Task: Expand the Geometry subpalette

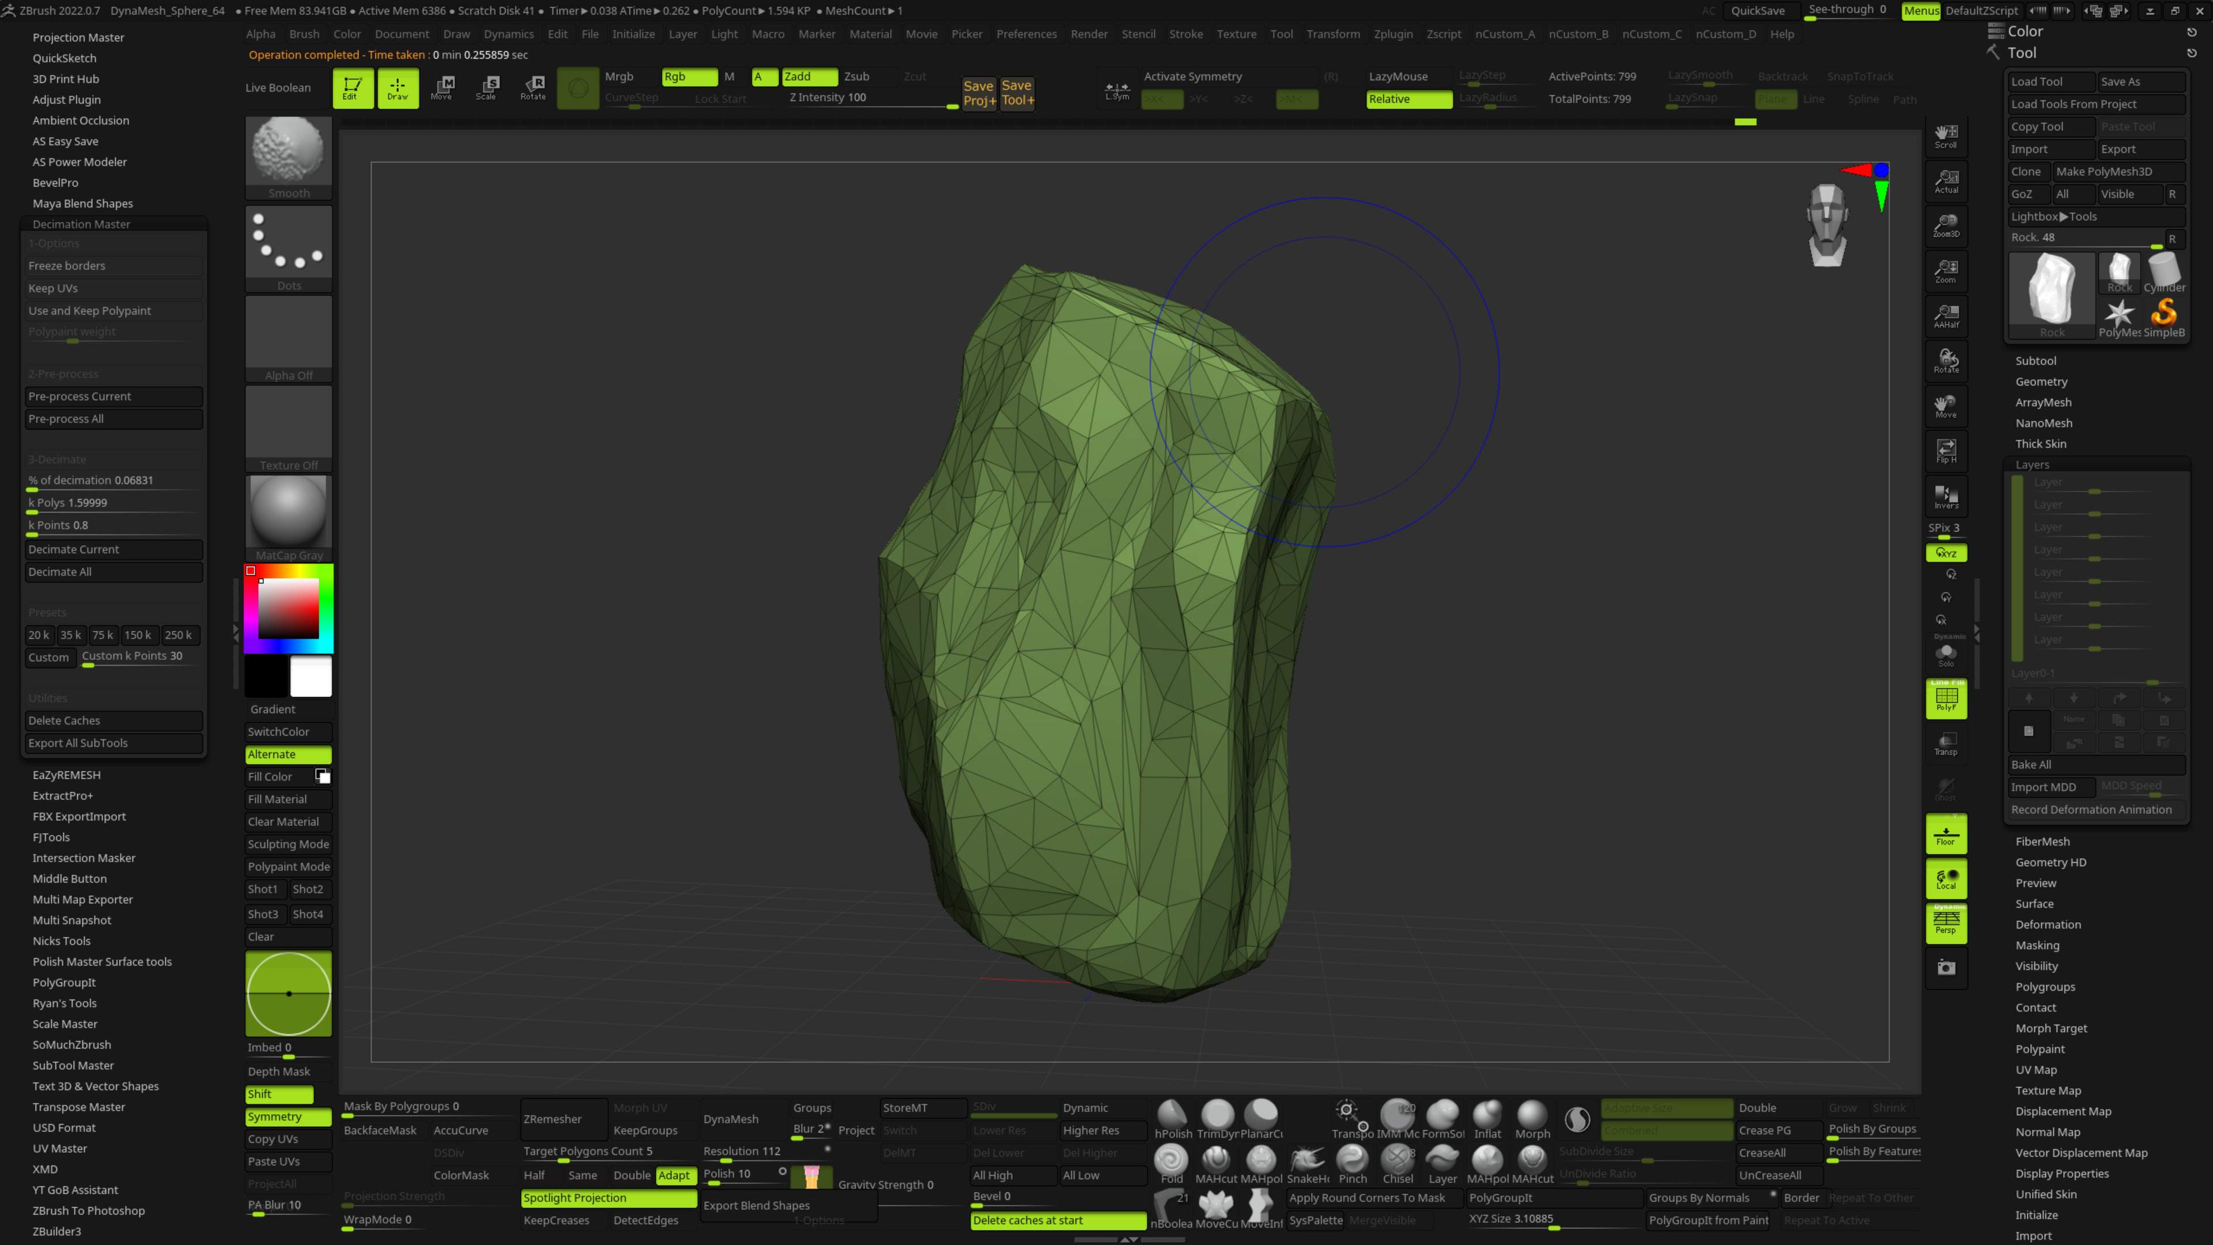Action: tap(2041, 382)
